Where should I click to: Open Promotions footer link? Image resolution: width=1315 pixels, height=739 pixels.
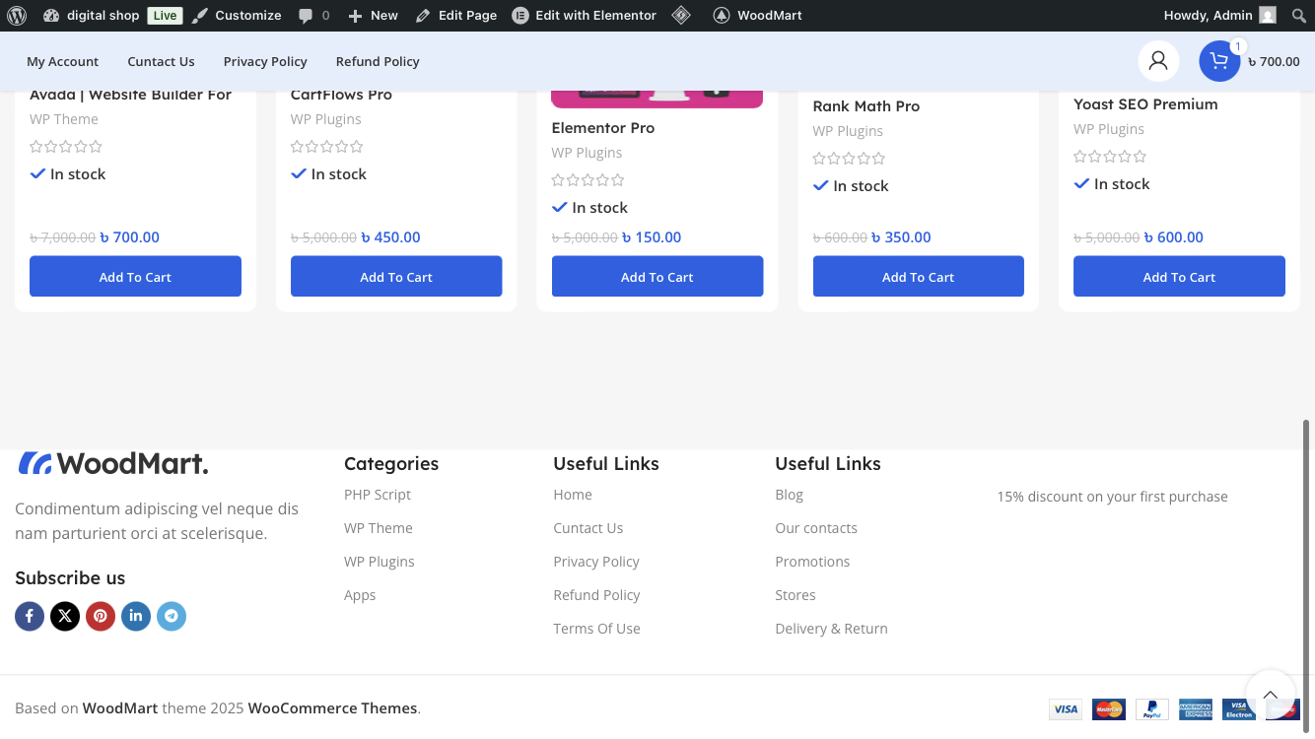812,562
